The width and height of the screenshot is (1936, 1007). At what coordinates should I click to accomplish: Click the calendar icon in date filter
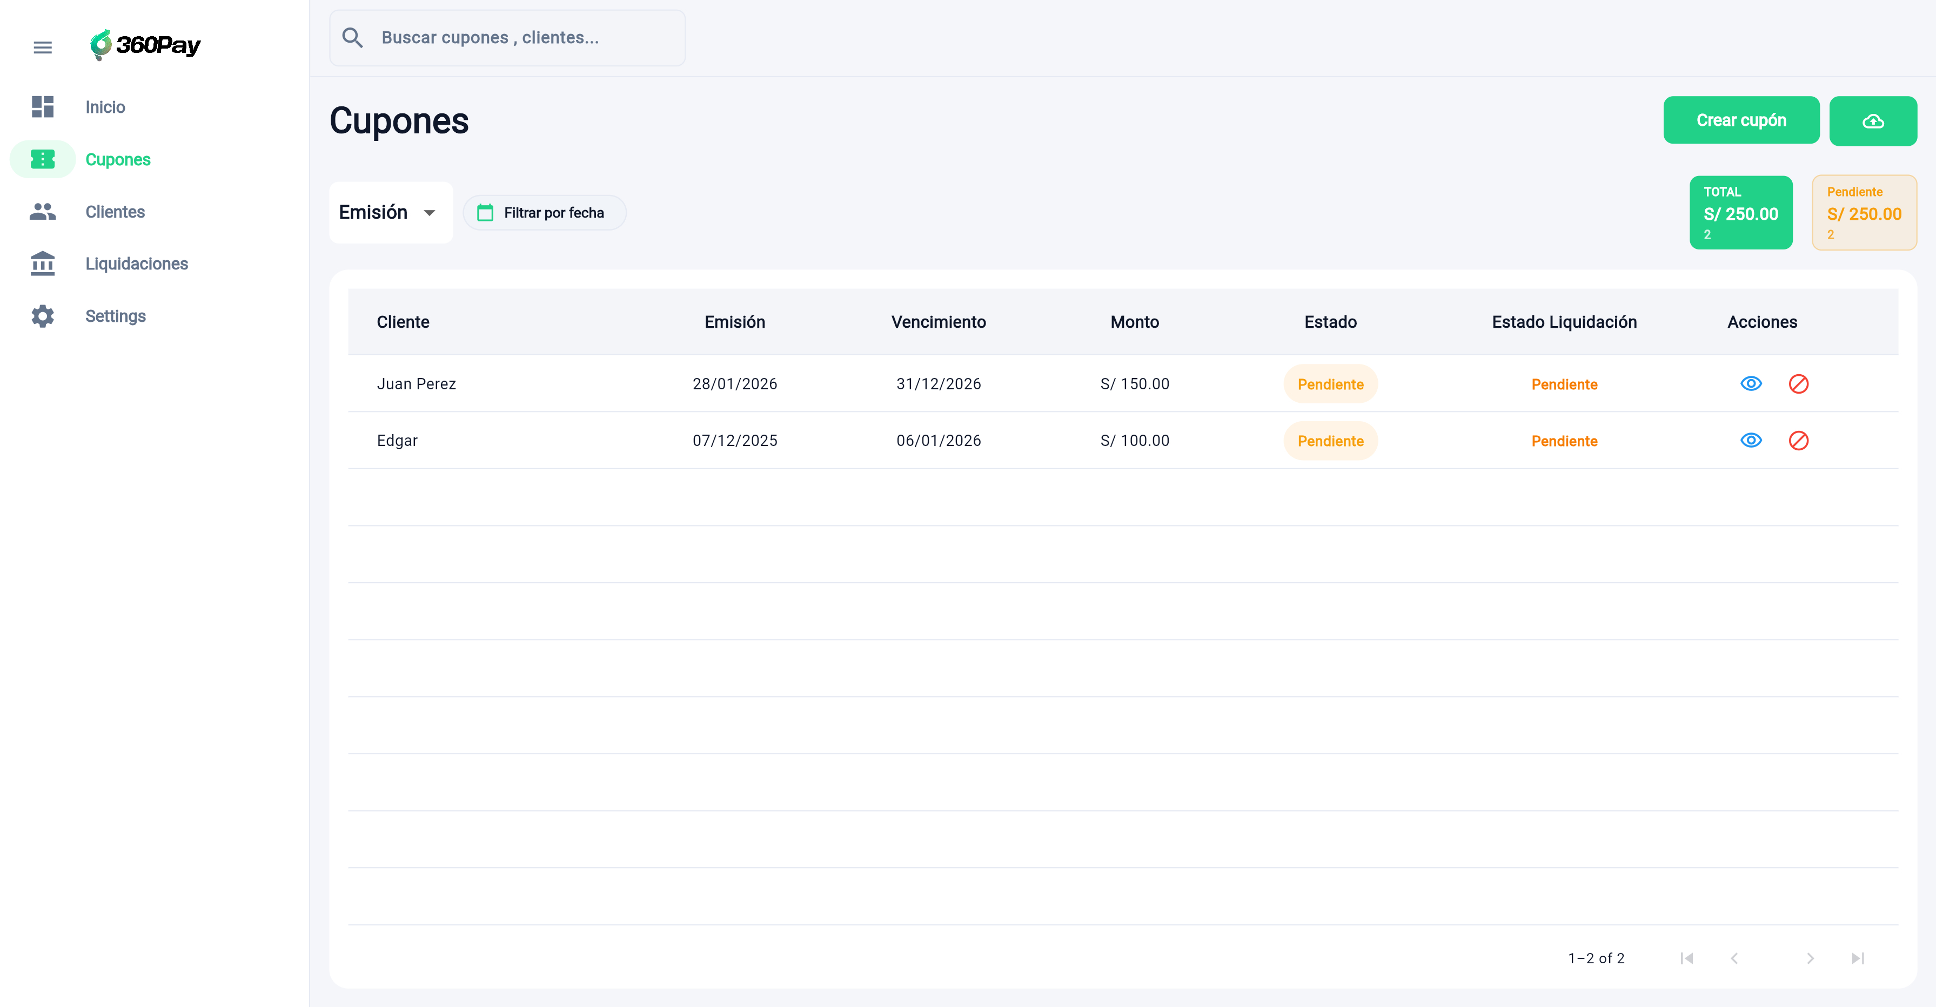click(x=486, y=213)
